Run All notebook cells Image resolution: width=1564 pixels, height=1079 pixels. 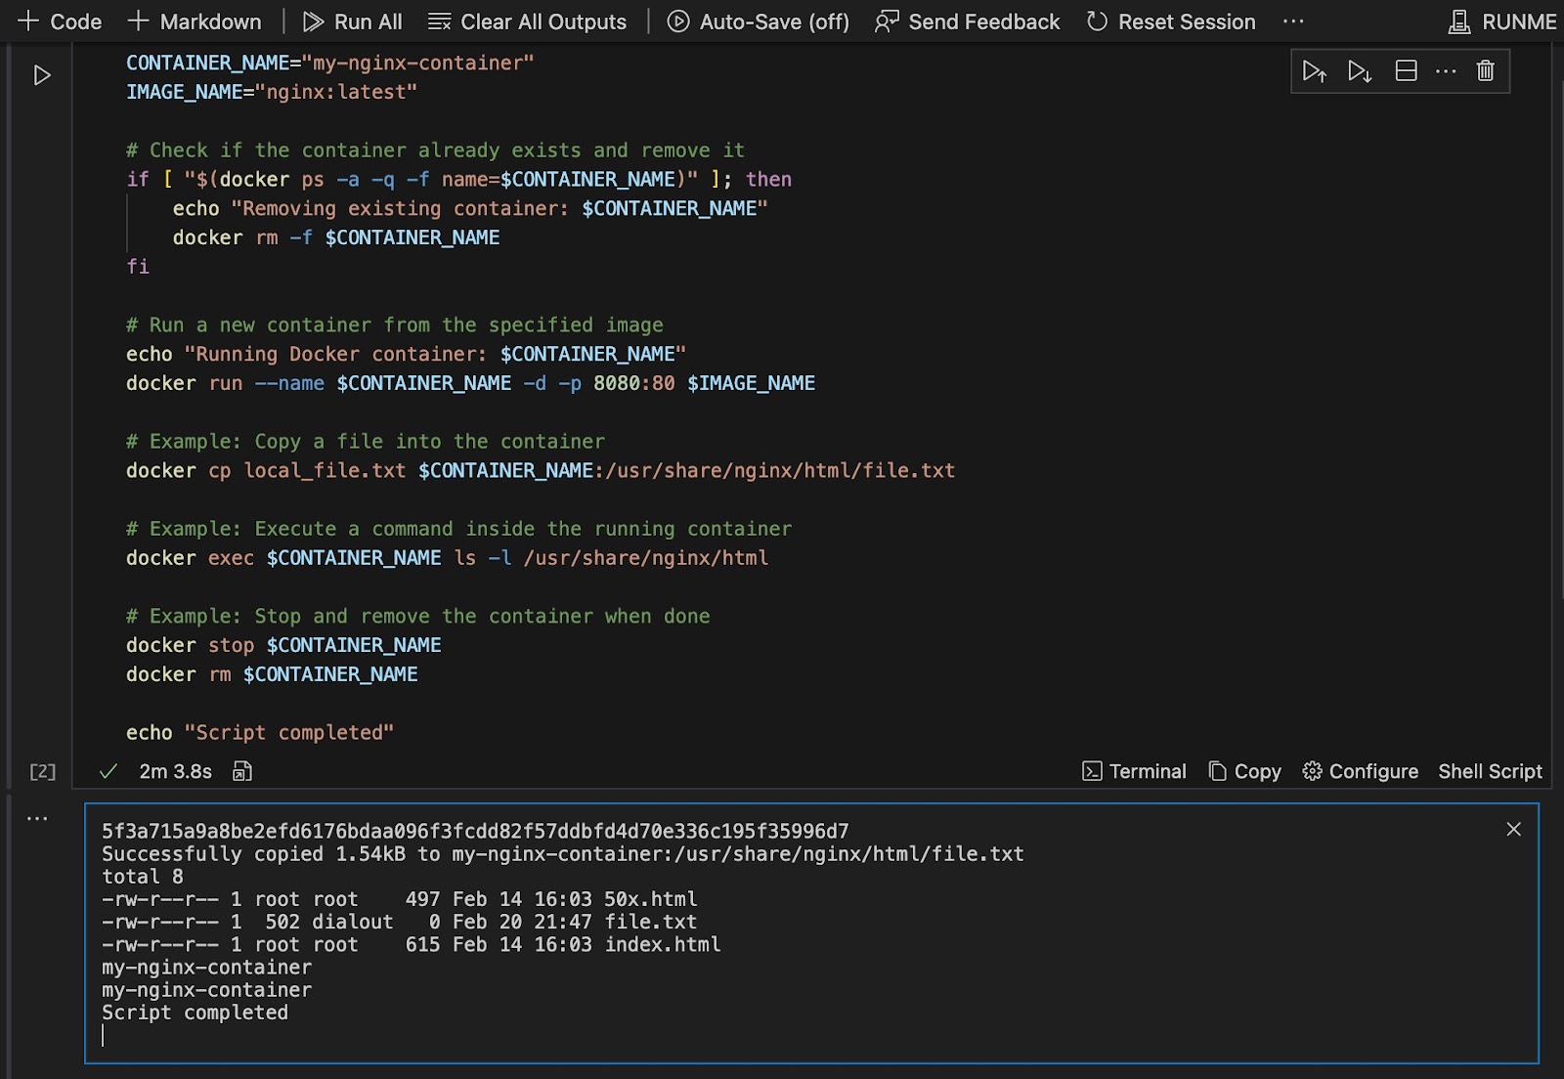click(x=352, y=21)
